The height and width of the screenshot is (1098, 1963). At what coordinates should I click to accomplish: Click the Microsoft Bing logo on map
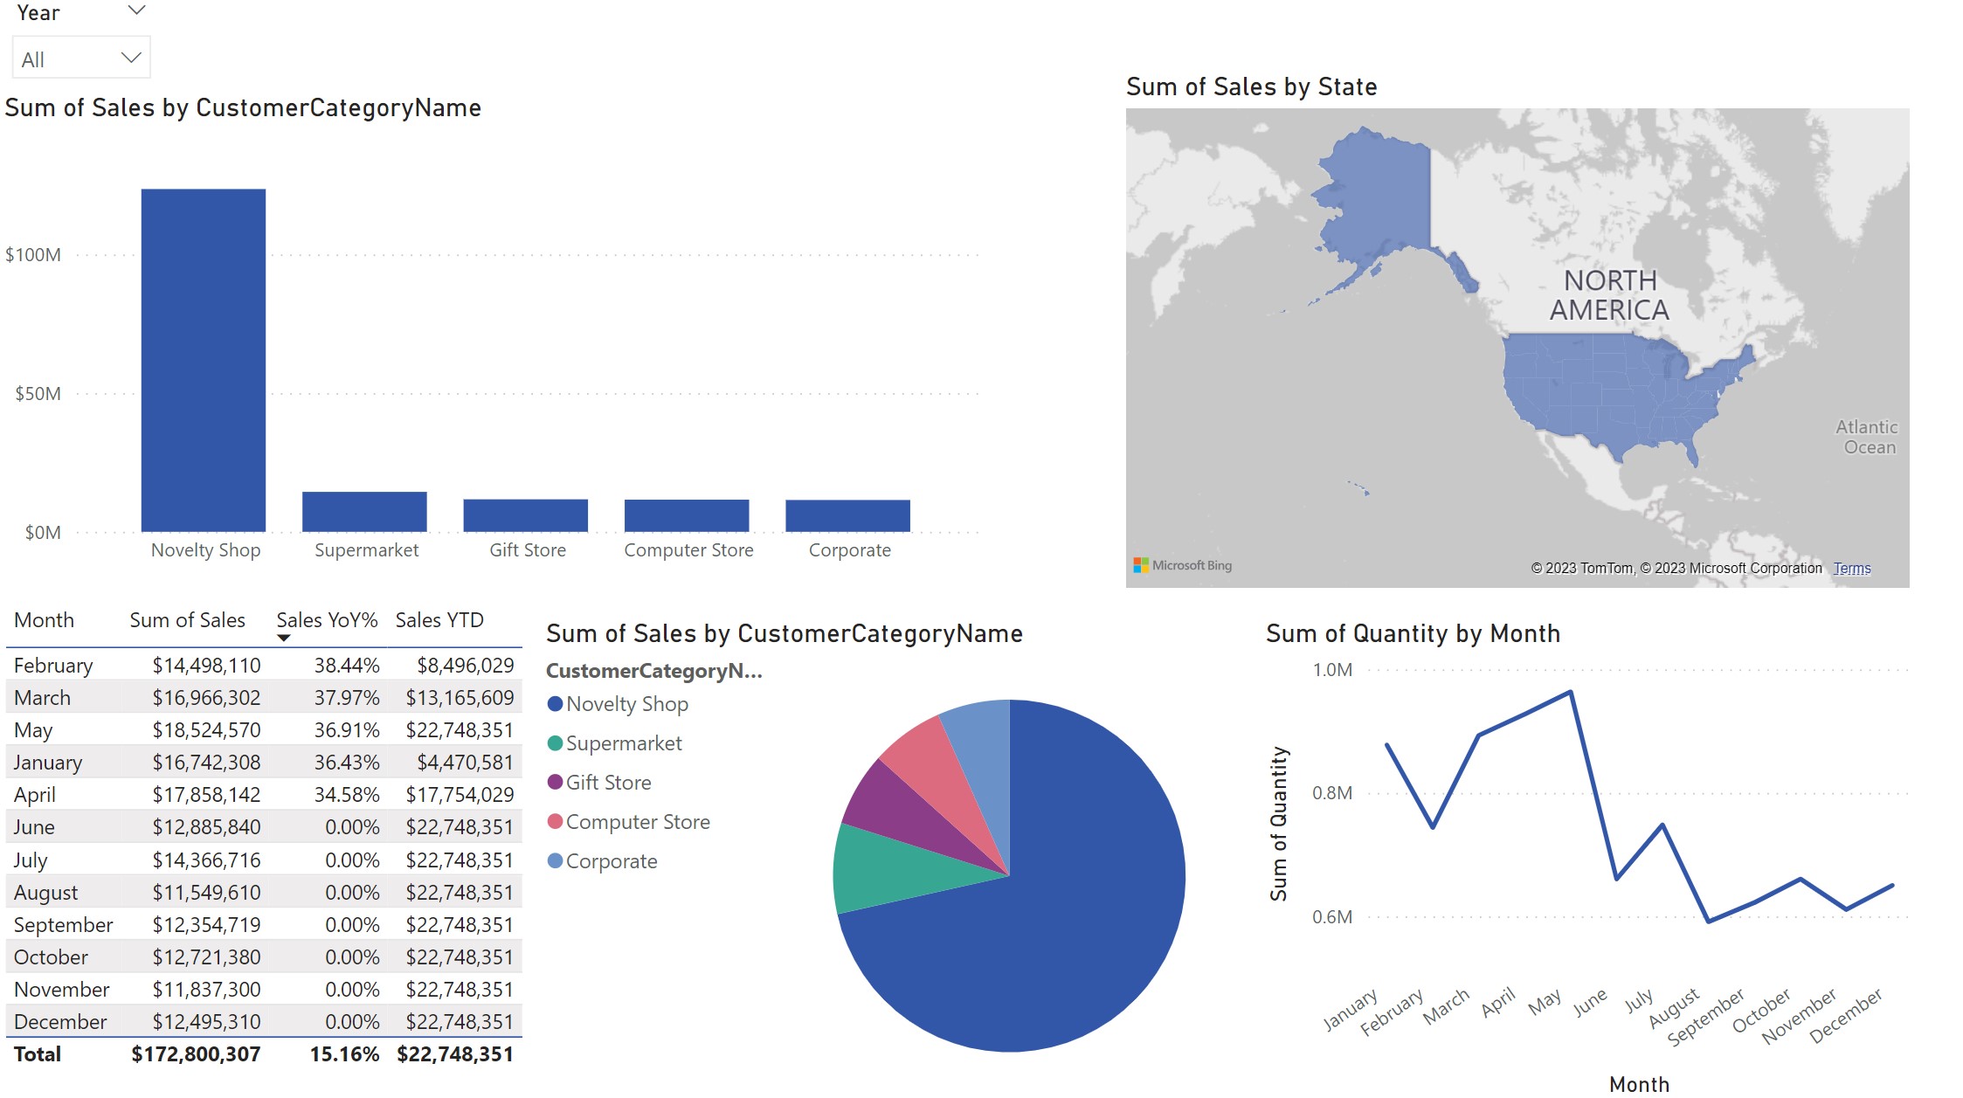pyautogui.click(x=1182, y=565)
